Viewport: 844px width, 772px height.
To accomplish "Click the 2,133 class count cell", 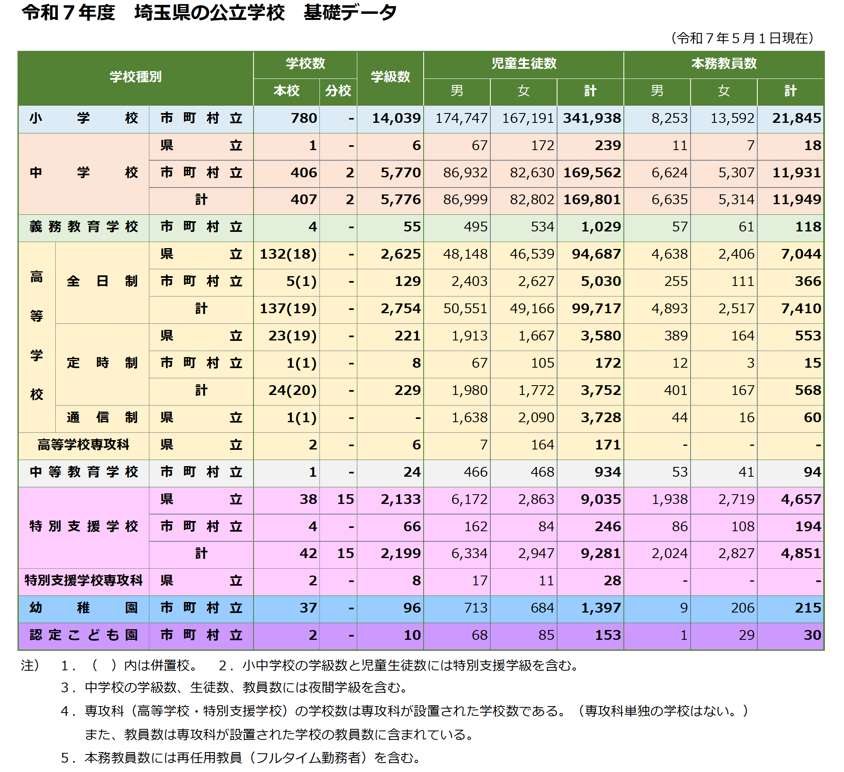I will [x=390, y=499].
